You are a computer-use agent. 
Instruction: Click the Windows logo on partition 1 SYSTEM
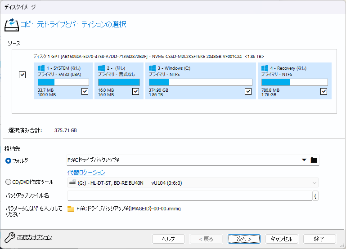tap(41, 68)
